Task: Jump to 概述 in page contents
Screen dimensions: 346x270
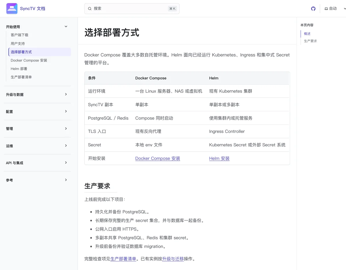Action: click(x=307, y=34)
